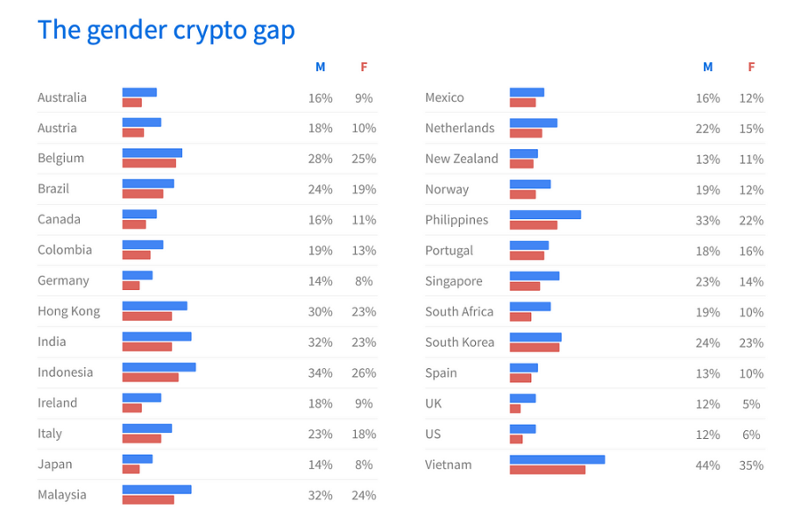Click the chart title 'The gender crypto gap'
This screenshot has height=517, width=808.
pos(166,30)
